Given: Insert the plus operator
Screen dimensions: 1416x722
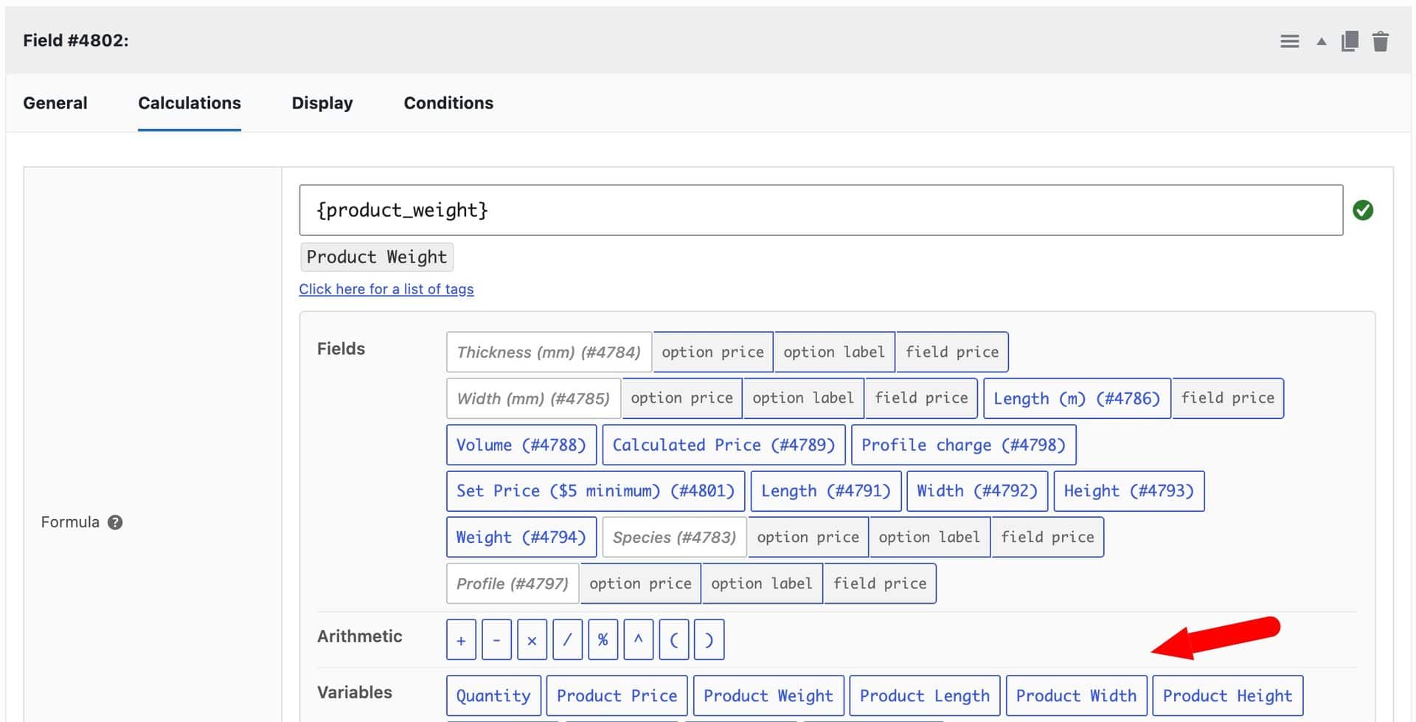Looking at the screenshot, I should [461, 639].
